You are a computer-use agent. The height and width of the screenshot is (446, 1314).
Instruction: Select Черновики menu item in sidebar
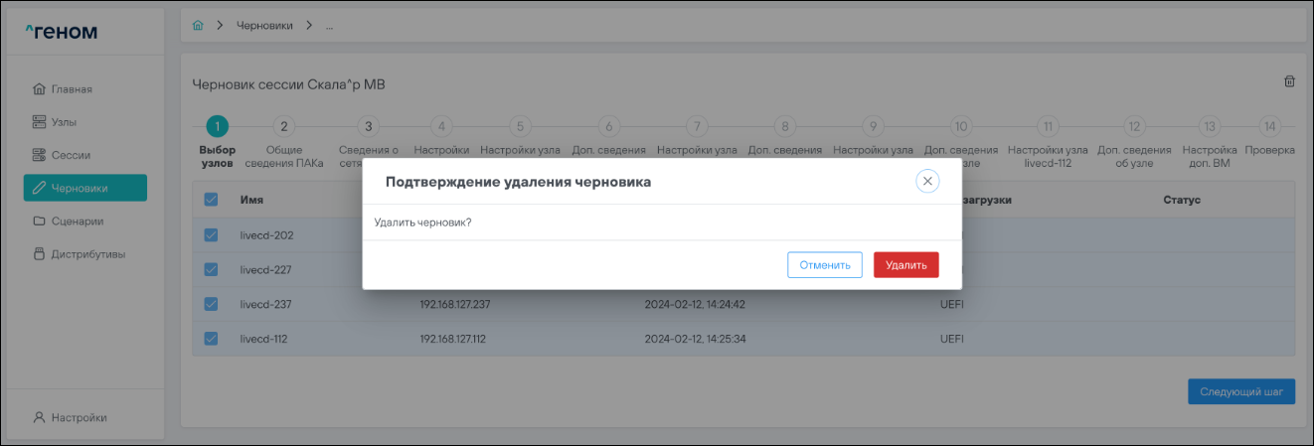coord(84,188)
